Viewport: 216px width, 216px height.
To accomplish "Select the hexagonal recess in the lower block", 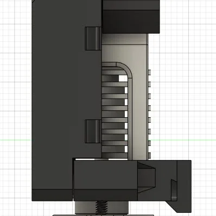I will click(147, 177).
